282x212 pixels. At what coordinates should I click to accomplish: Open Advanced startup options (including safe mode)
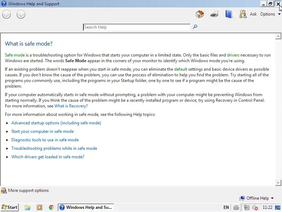point(56,123)
